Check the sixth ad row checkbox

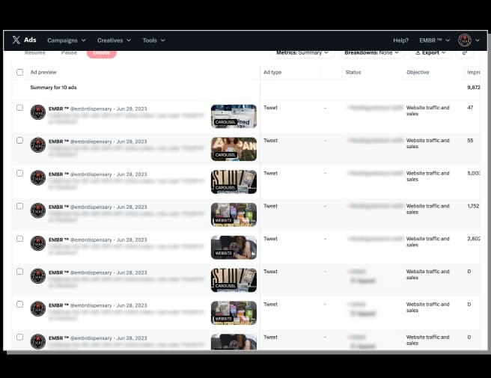point(19,272)
